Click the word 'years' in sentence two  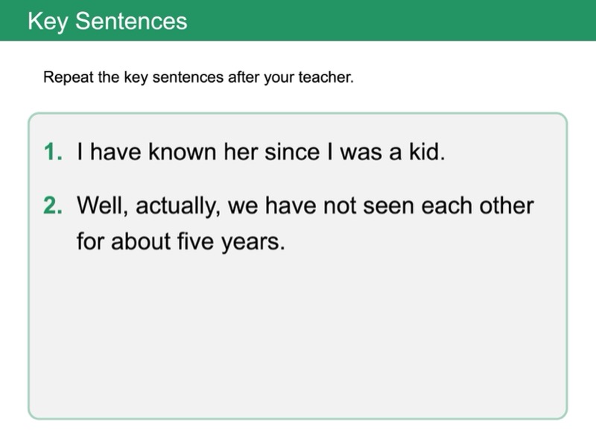253,244
